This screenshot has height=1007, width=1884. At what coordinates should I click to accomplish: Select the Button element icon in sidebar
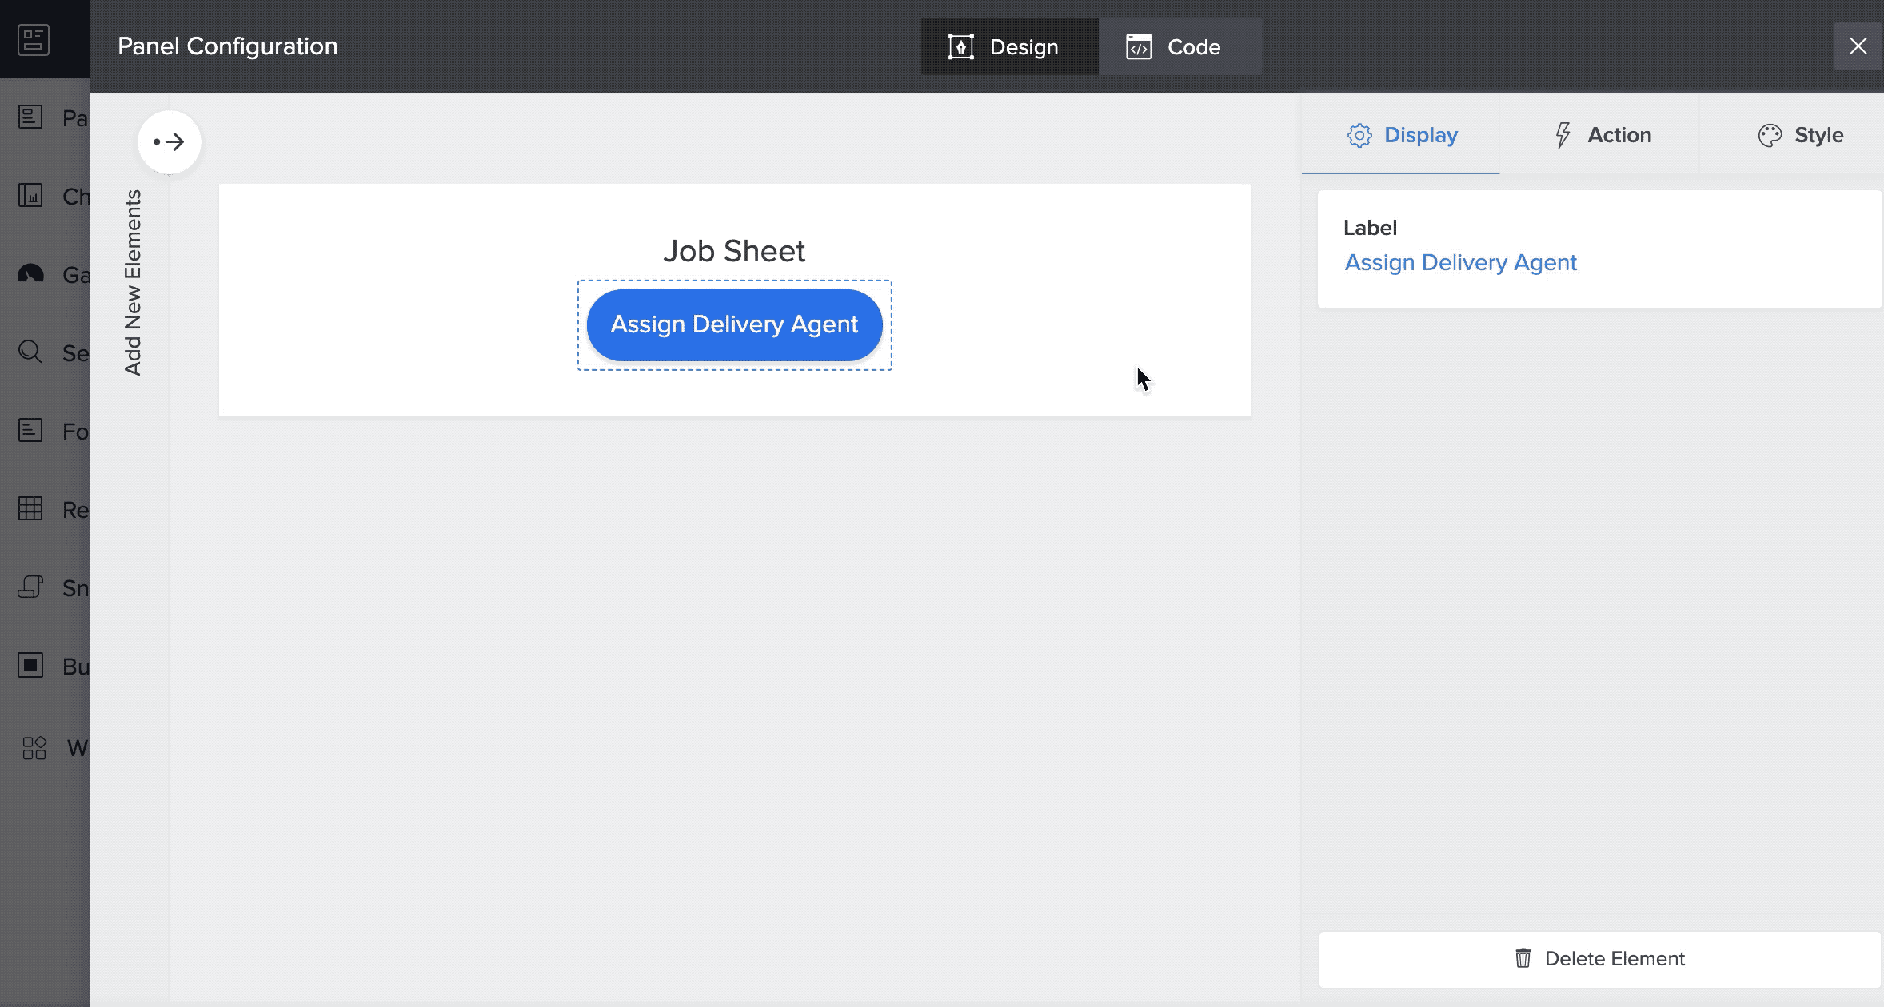tap(30, 665)
